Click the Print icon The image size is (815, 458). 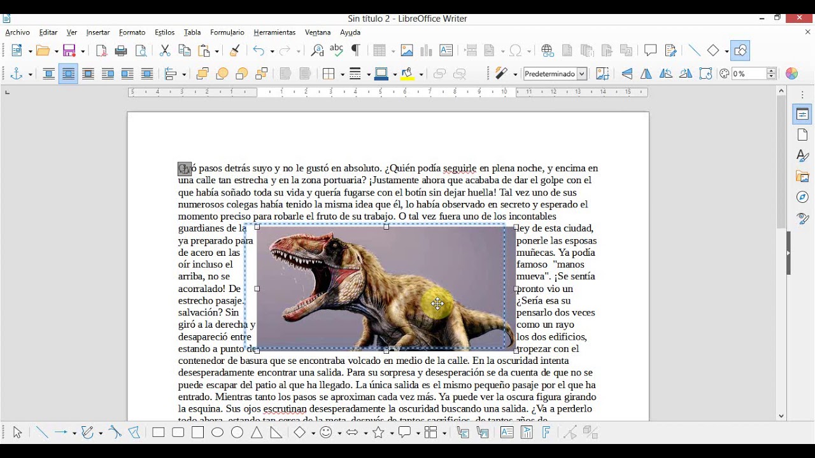click(121, 51)
